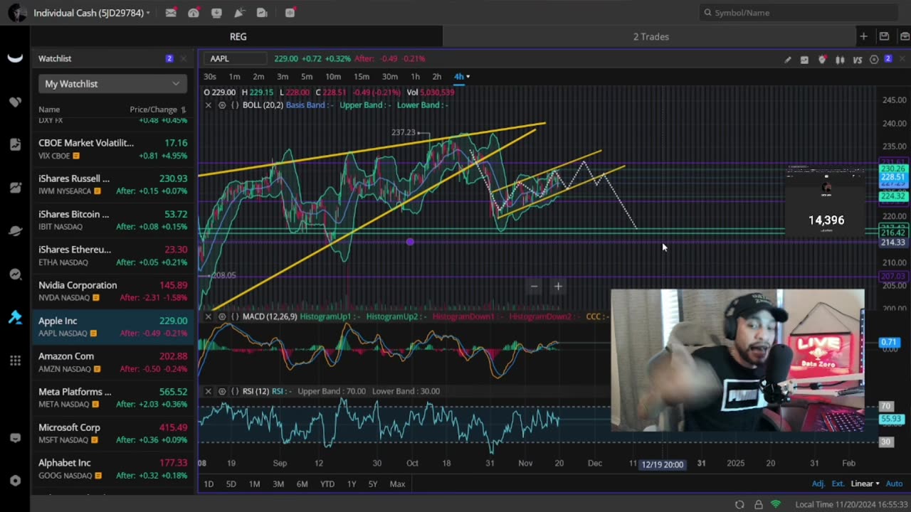This screenshot has width=911, height=512.
Task: Save the layout with the floppy disk icon
Action: tap(884, 36)
